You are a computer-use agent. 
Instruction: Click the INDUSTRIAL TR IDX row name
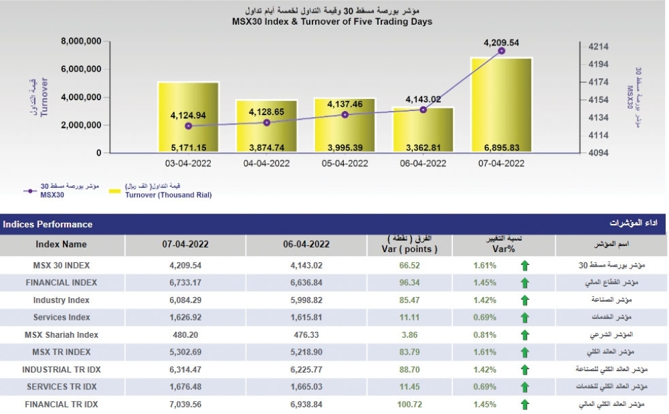tap(62, 370)
